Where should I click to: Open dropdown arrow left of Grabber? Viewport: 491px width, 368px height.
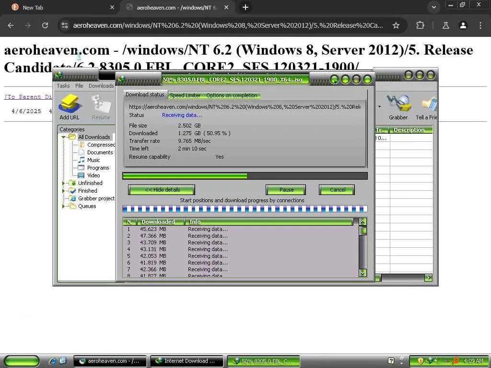coord(380,107)
